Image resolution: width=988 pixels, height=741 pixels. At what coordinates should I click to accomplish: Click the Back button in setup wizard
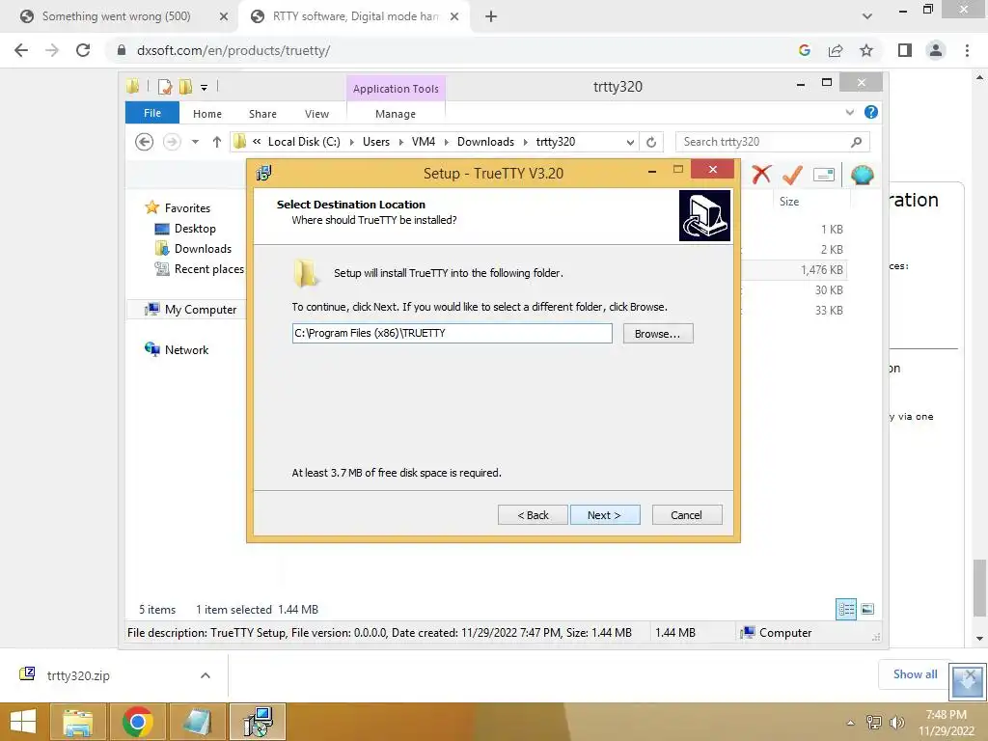click(533, 515)
